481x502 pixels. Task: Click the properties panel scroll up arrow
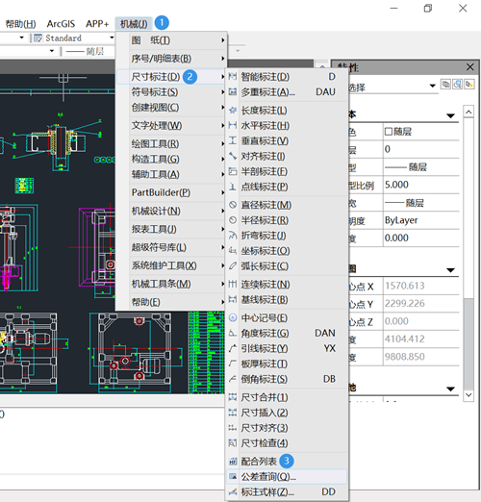pyautogui.click(x=468, y=112)
